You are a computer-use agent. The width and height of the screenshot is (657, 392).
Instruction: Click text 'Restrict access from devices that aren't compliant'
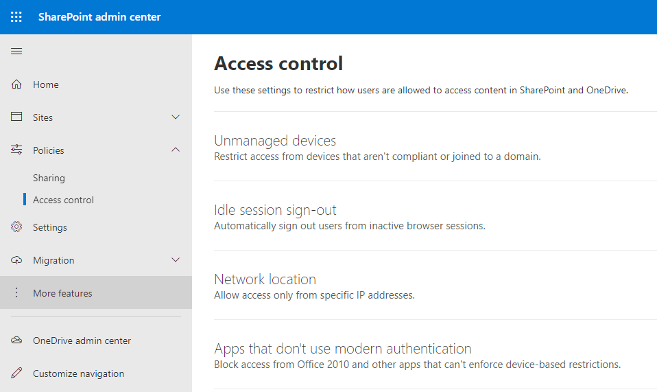click(326, 157)
